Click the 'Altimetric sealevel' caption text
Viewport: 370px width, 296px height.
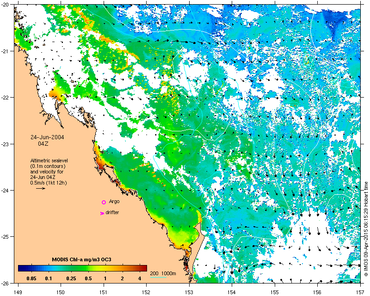49,160
